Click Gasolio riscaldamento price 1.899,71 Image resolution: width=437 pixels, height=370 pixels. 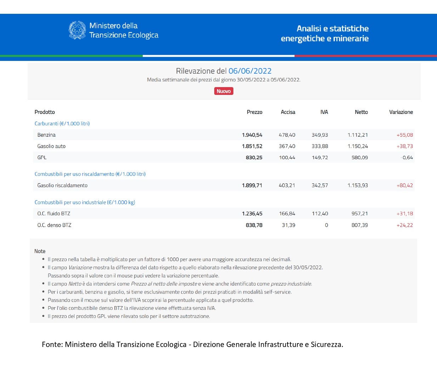[x=252, y=185]
